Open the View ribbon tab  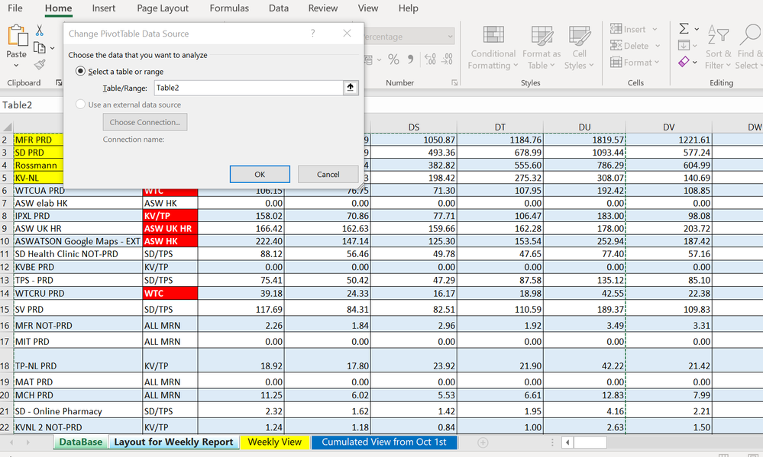368,8
